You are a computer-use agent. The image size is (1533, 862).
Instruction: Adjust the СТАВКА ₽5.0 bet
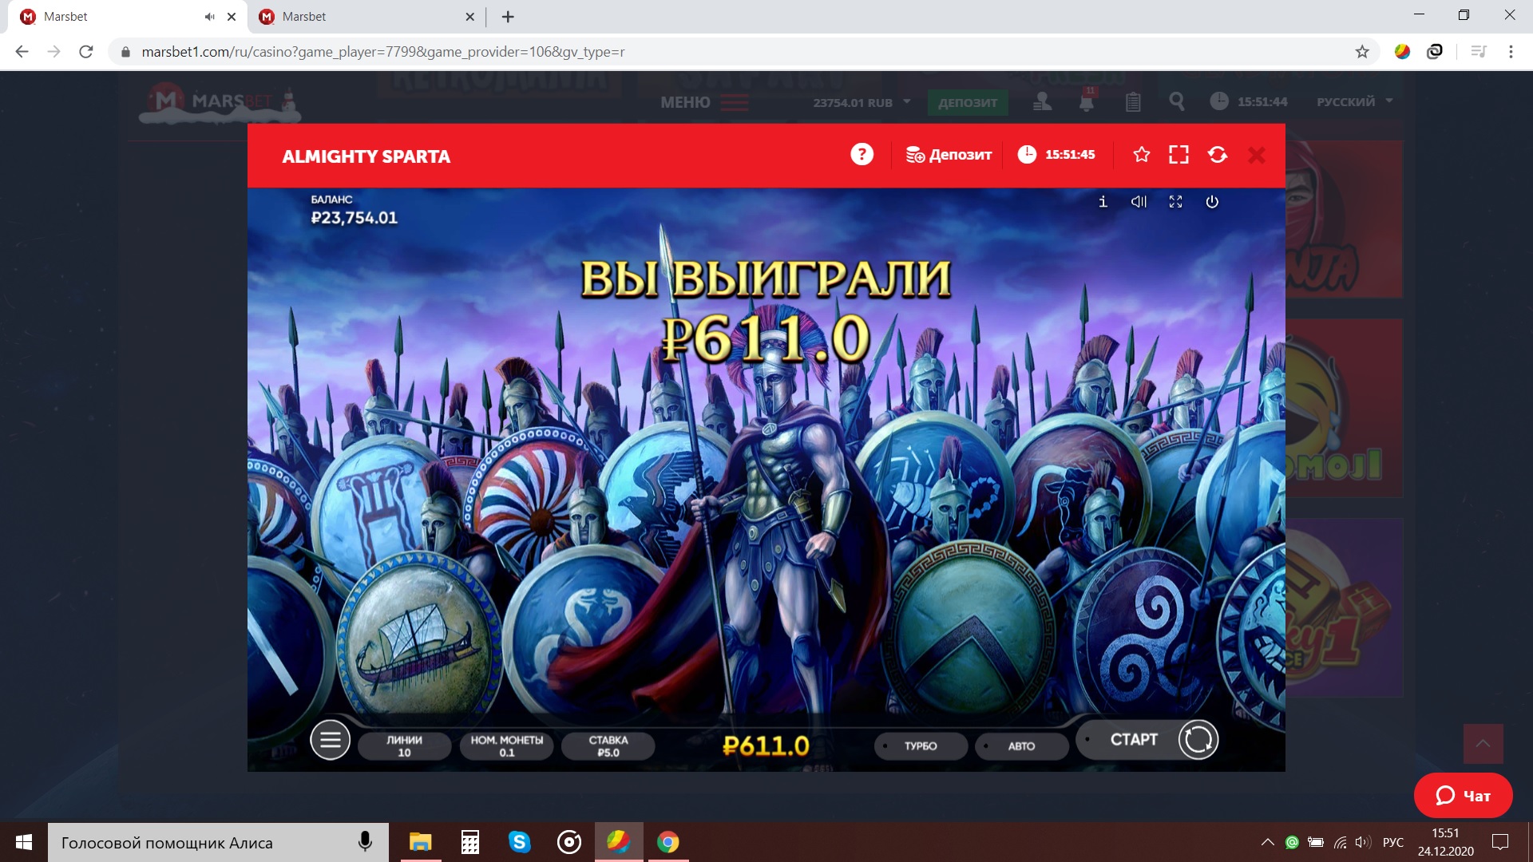tap(608, 746)
